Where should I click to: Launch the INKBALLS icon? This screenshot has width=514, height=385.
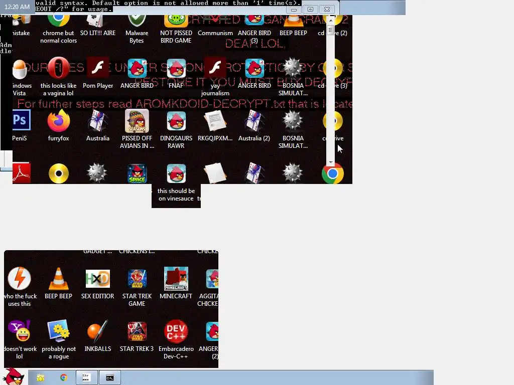(x=98, y=336)
